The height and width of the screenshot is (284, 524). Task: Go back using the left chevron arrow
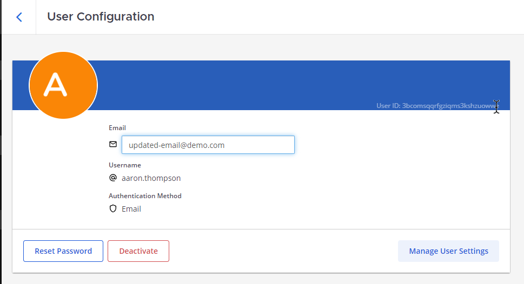pyautogui.click(x=19, y=17)
